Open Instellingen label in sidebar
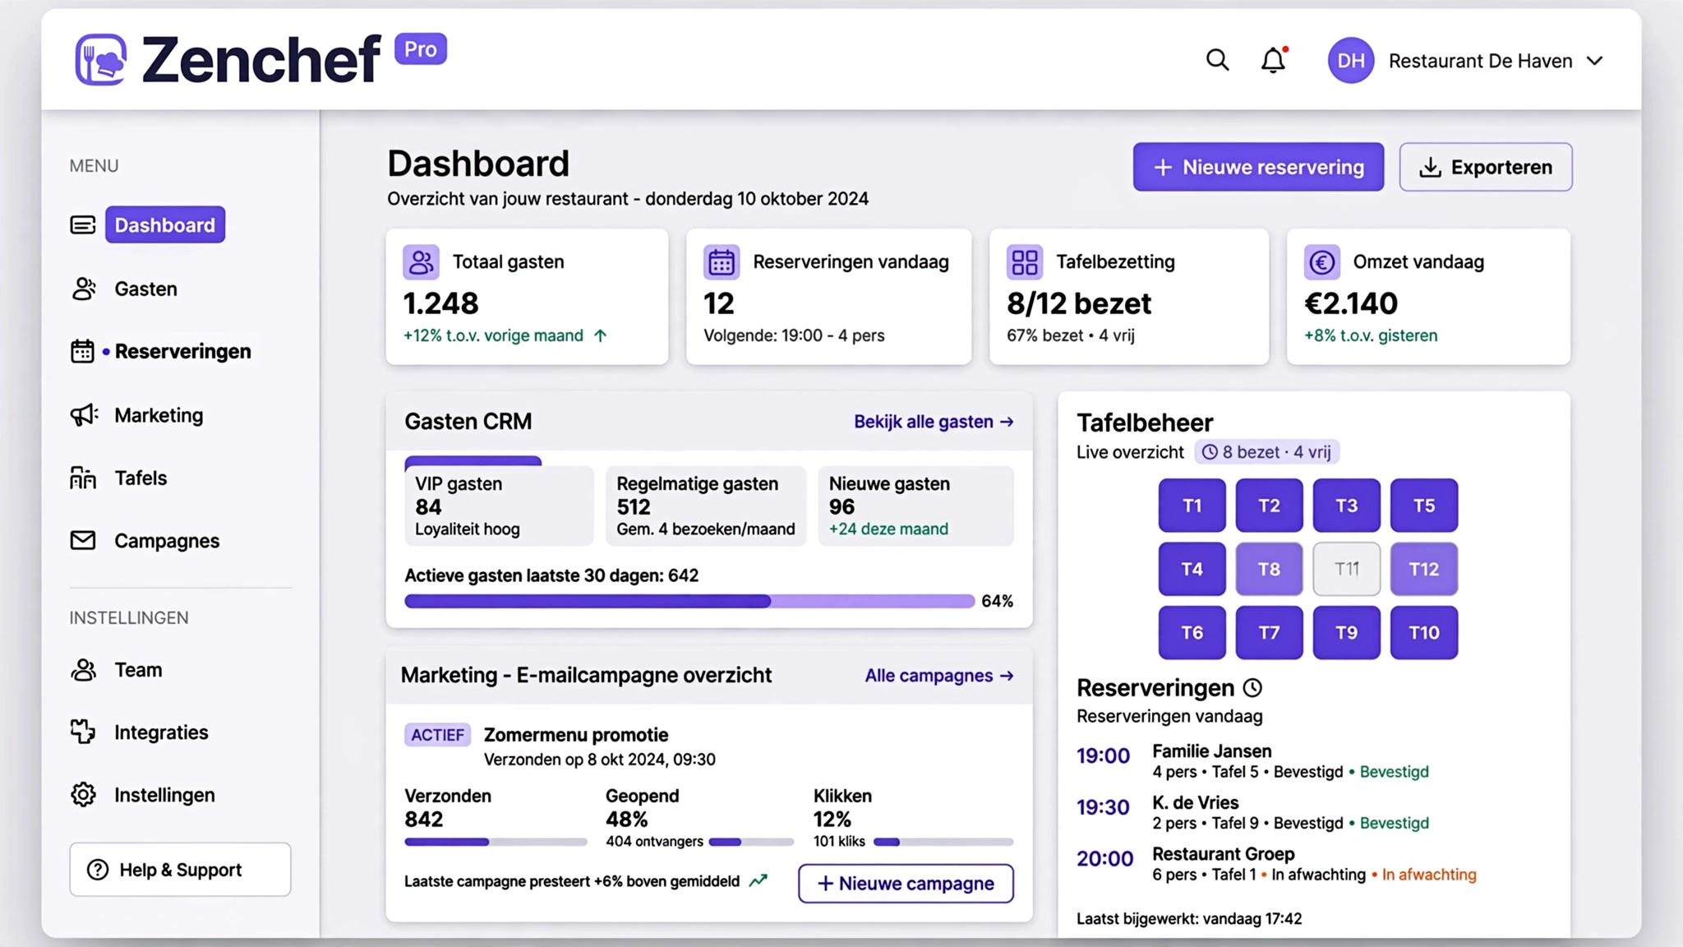Viewport: 1683px width, 947px height. (x=164, y=795)
